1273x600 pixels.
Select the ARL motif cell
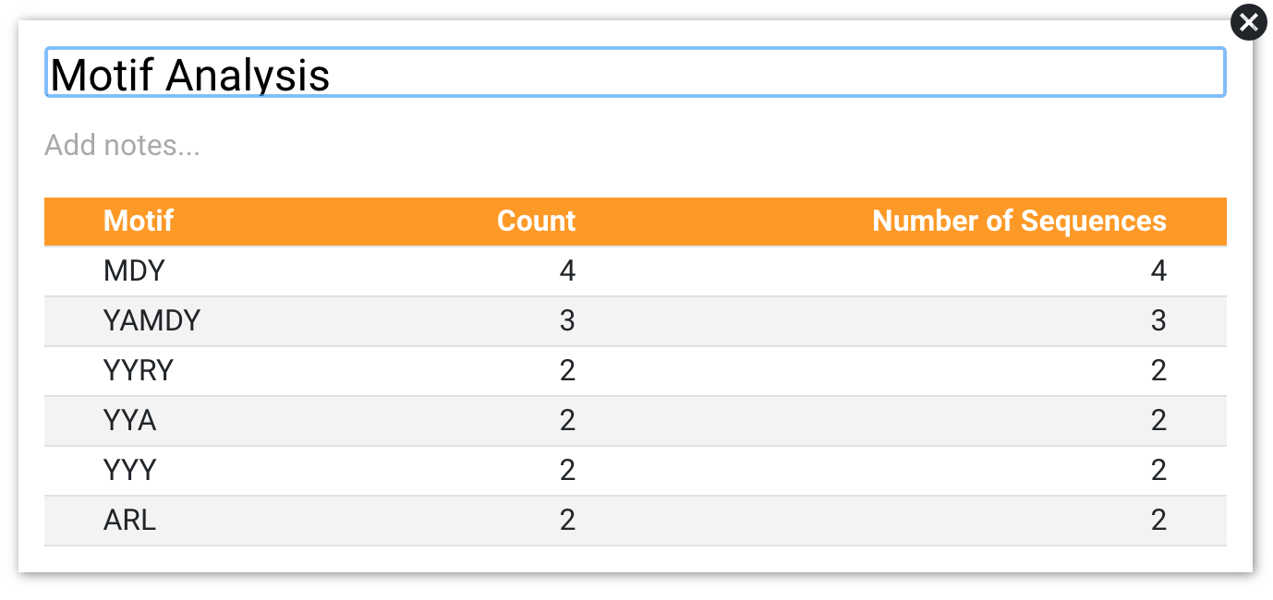pyautogui.click(x=130, y=521)
